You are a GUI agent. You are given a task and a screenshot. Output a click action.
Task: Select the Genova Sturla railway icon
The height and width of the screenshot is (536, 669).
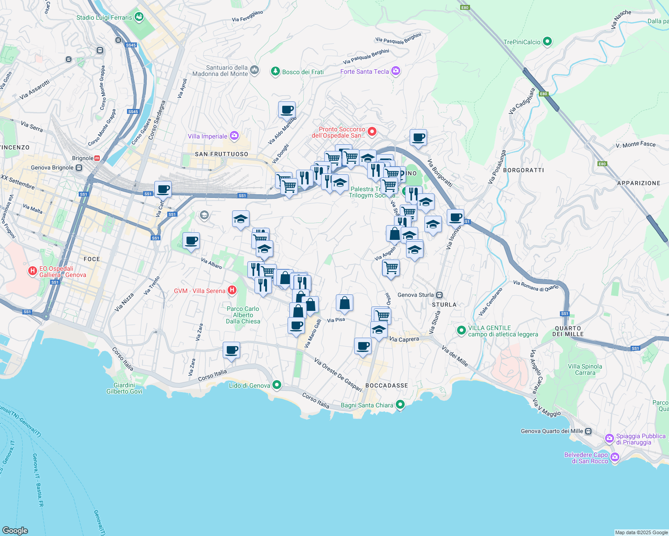pyautogui.click(x=440, y=295)
